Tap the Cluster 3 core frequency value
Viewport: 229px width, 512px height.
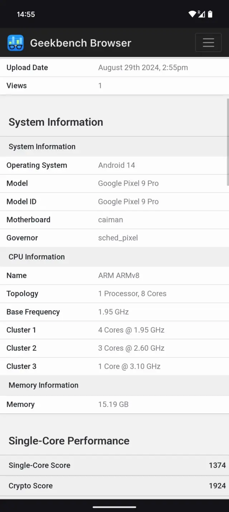point(129,367)
